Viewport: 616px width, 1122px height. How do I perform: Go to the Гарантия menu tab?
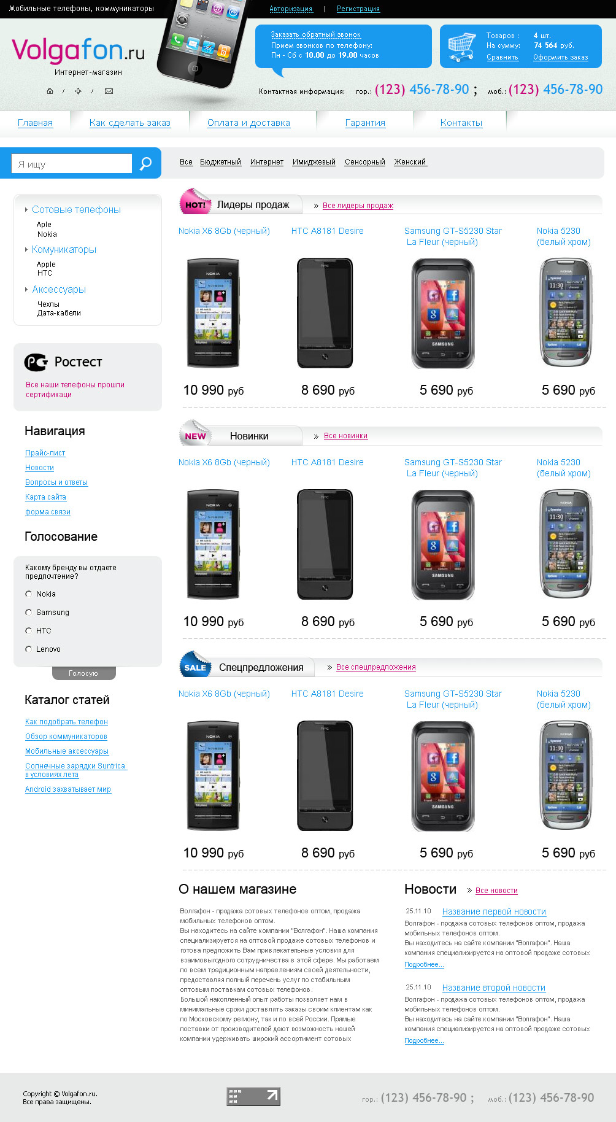tap(365, 123)
